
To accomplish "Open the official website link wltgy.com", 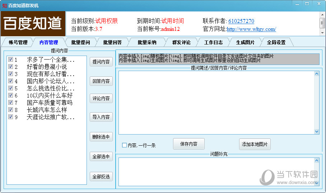I will 251,29.
